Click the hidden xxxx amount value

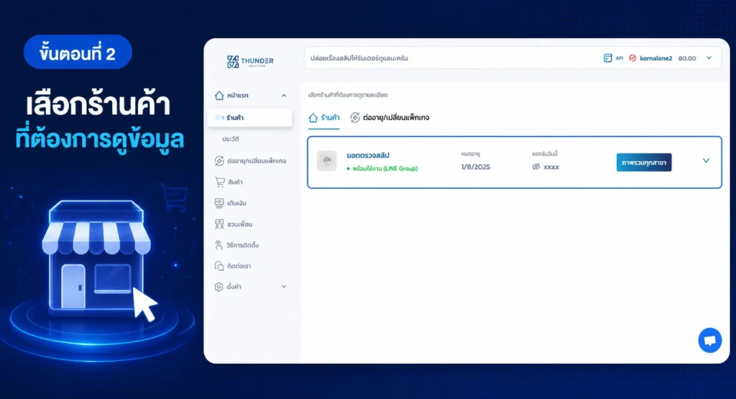[551, 167]
